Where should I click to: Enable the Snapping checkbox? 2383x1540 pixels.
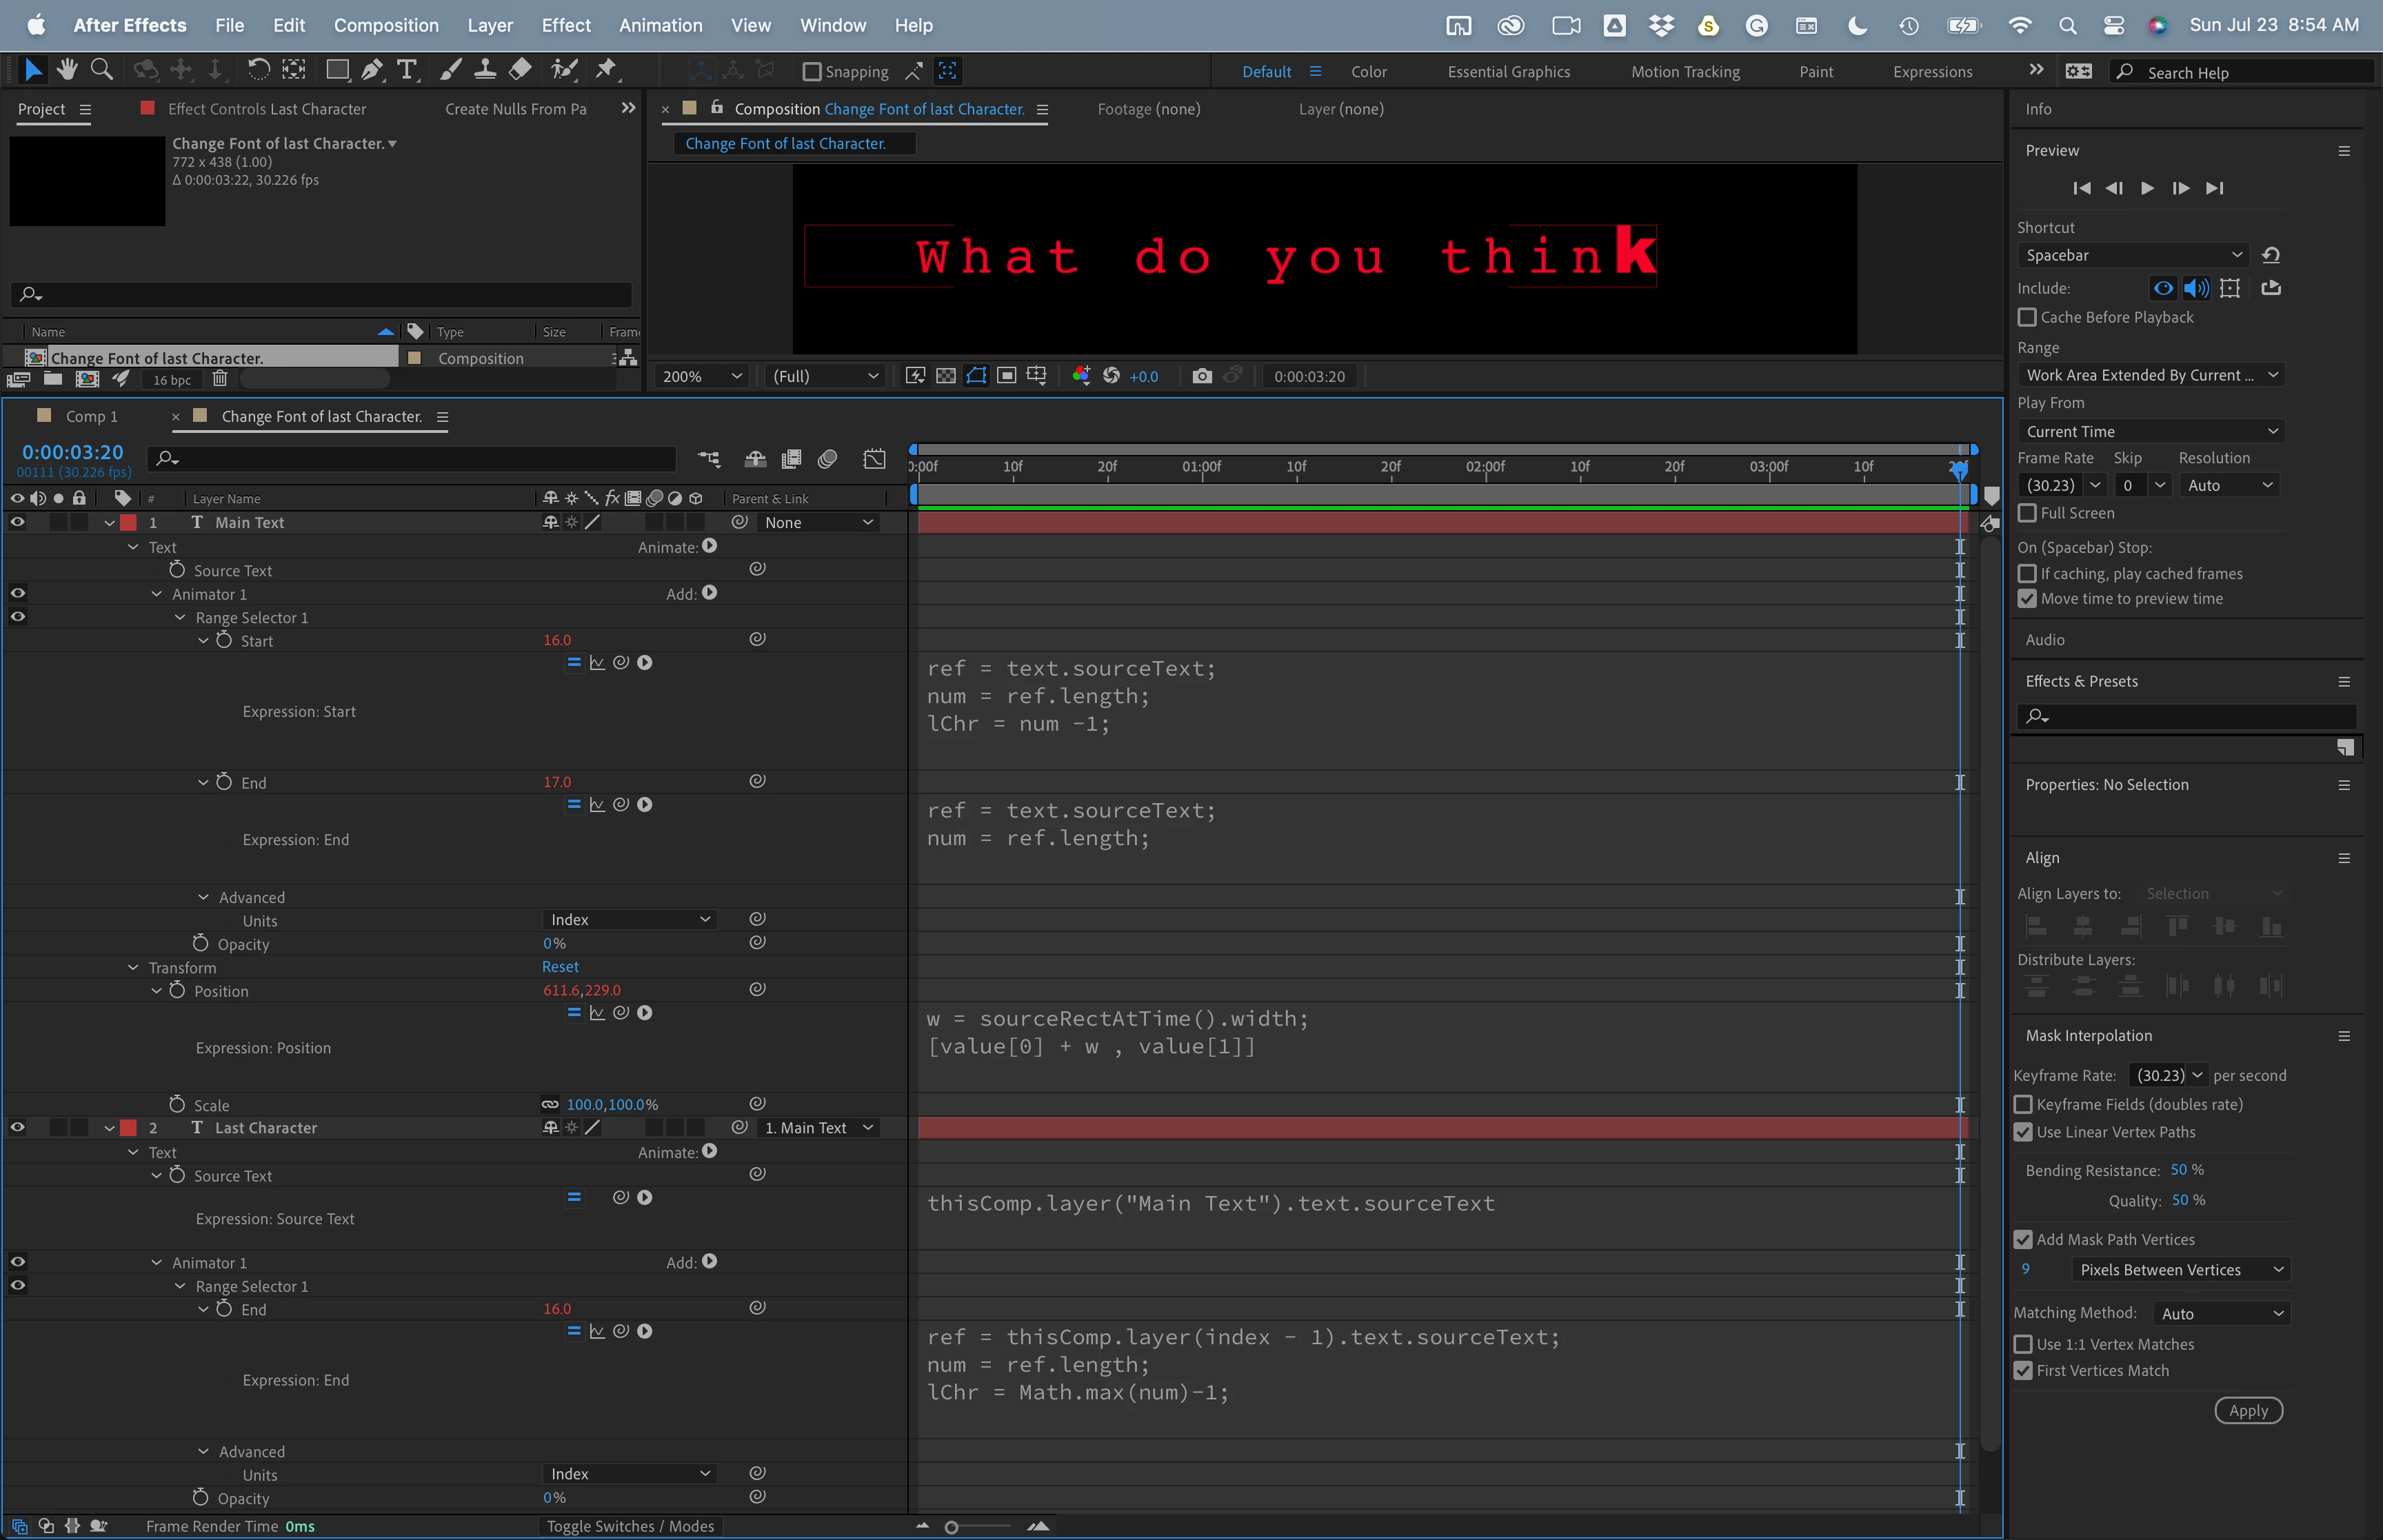(812, 72)
